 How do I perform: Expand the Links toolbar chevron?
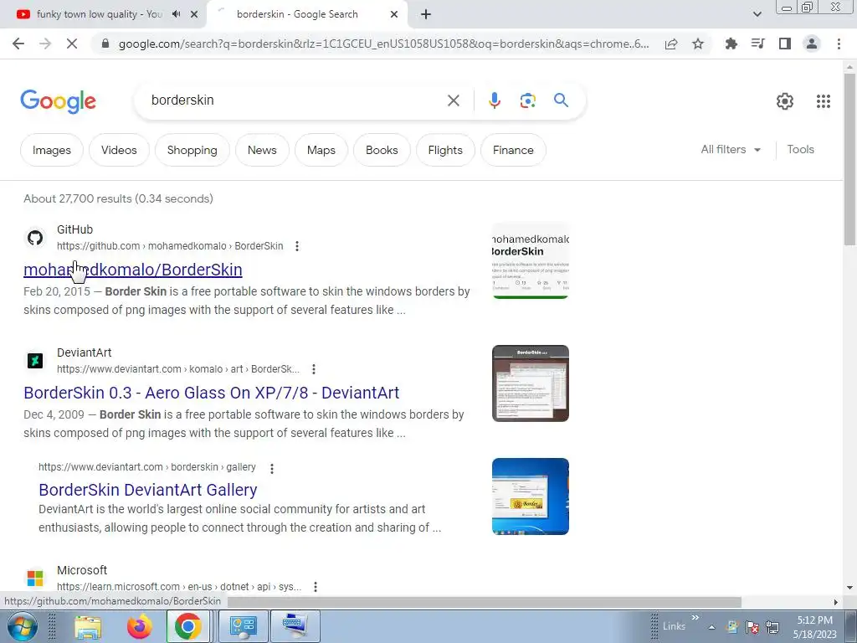tap(695, 618)
